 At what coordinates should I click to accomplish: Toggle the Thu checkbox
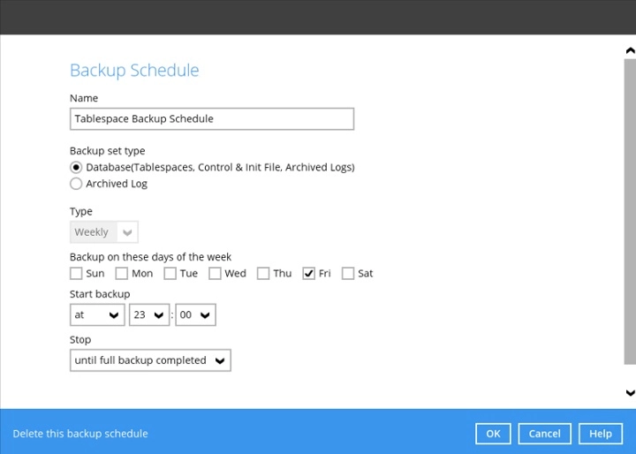click(x=263, y=274)
